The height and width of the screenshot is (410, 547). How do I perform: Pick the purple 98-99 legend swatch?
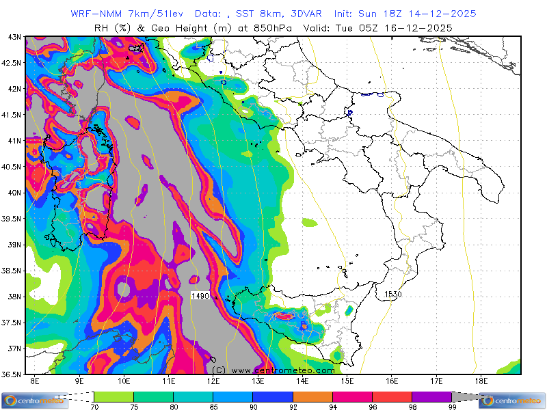(x=431, y=396)
